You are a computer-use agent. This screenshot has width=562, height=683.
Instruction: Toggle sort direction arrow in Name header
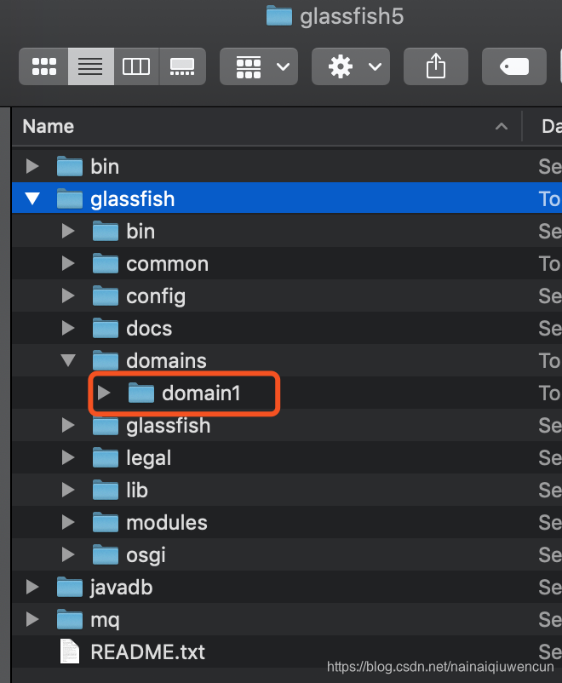pyautogui.click(x=502, y=127)
